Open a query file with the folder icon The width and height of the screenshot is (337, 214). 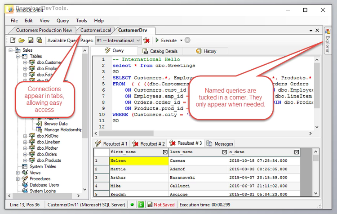pos(22,40)
